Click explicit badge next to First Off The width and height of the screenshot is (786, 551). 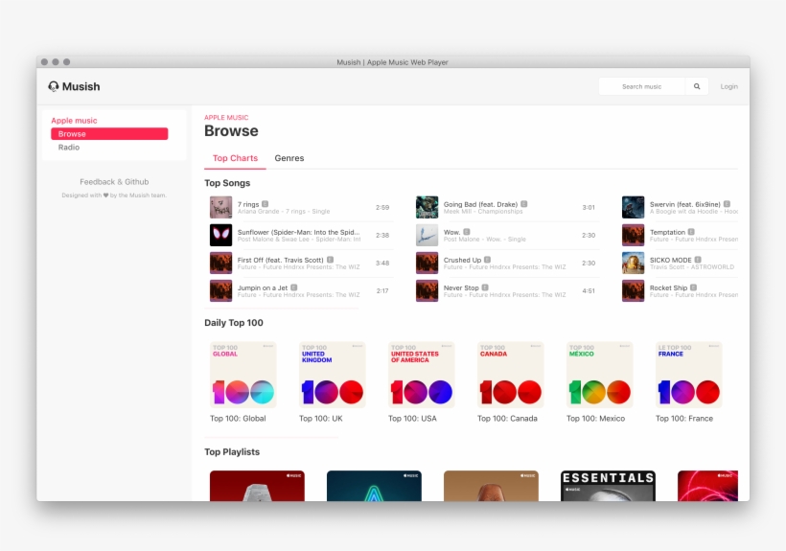pyautogui.click(x=331, y=260)
